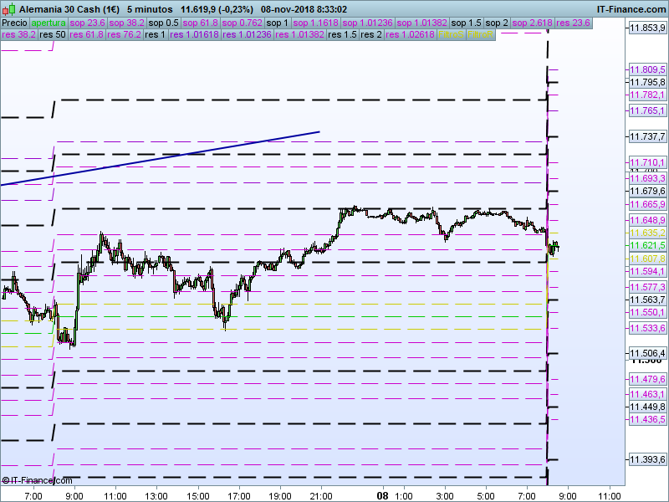The height and width of the screenshot is (502, 669).
Task: Select the yellow FiltroR legend label
Action: click(x=480, y=34)
